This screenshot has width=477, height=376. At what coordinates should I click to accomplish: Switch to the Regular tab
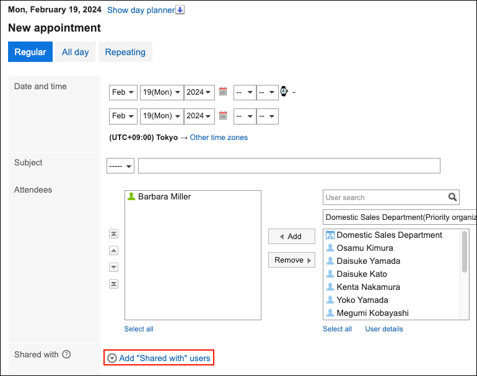click(x=30, y=51)
